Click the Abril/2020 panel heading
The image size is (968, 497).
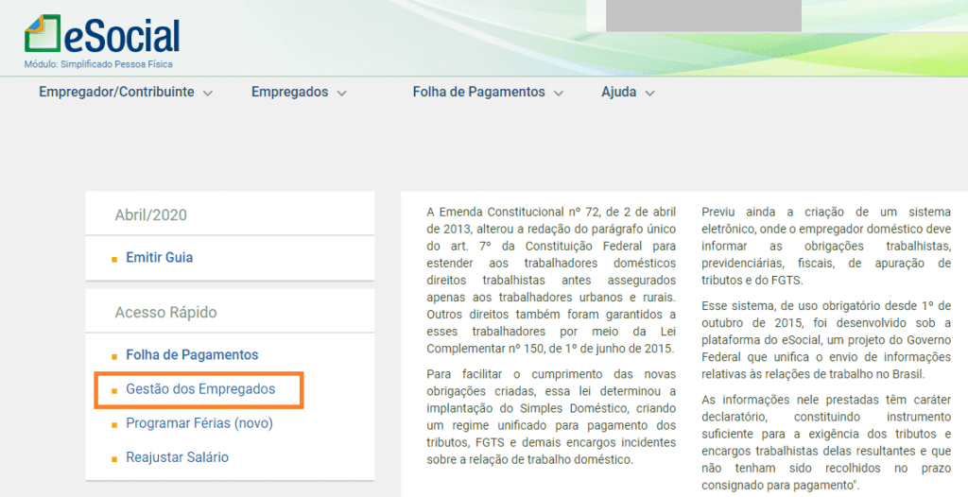tap(150, 214)
